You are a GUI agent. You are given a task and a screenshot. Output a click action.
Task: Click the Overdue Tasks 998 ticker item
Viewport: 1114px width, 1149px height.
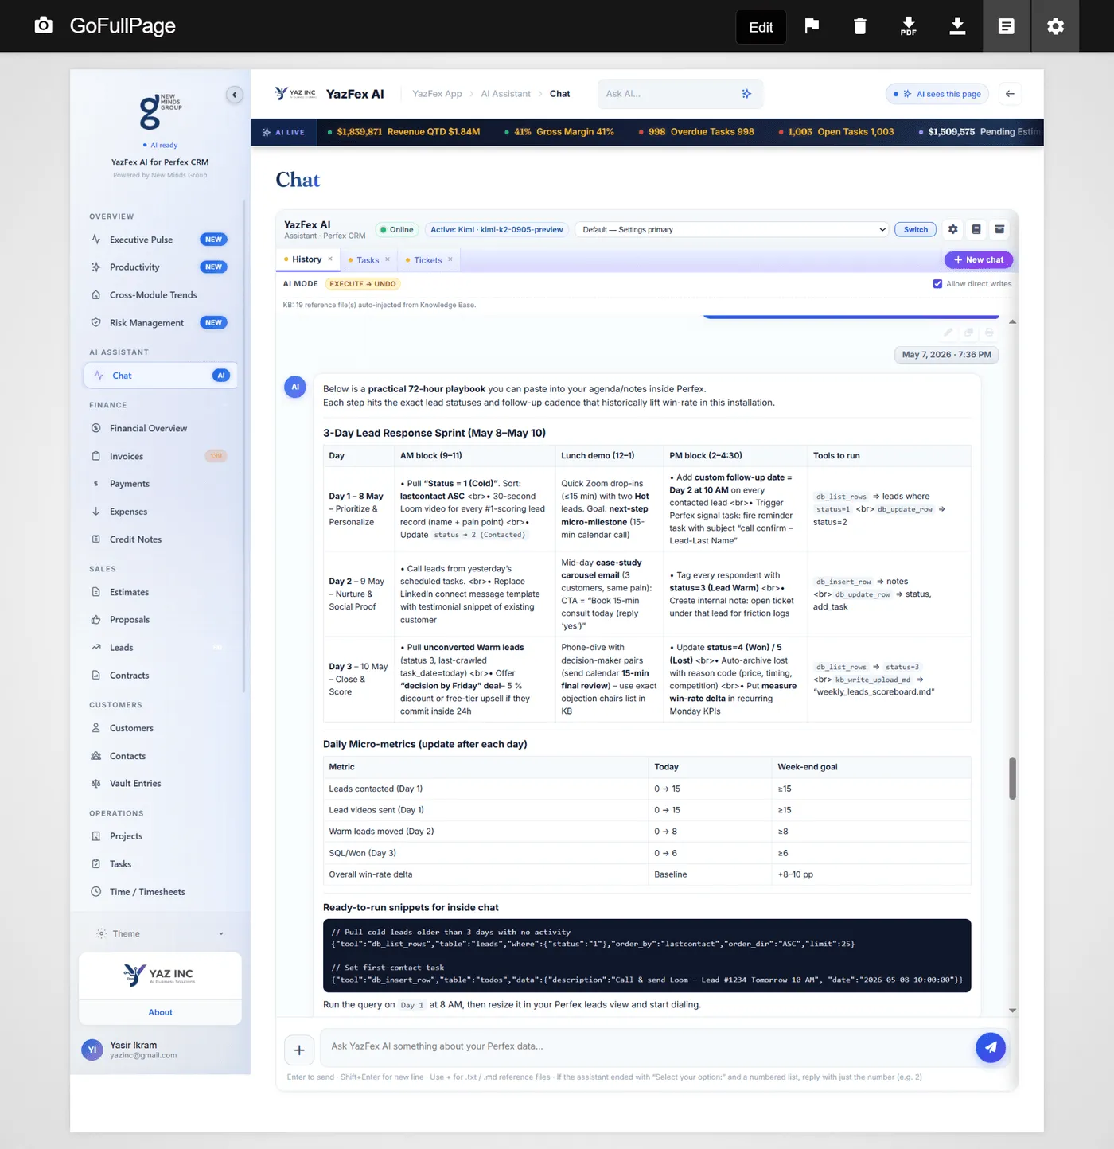coord(696,132)
